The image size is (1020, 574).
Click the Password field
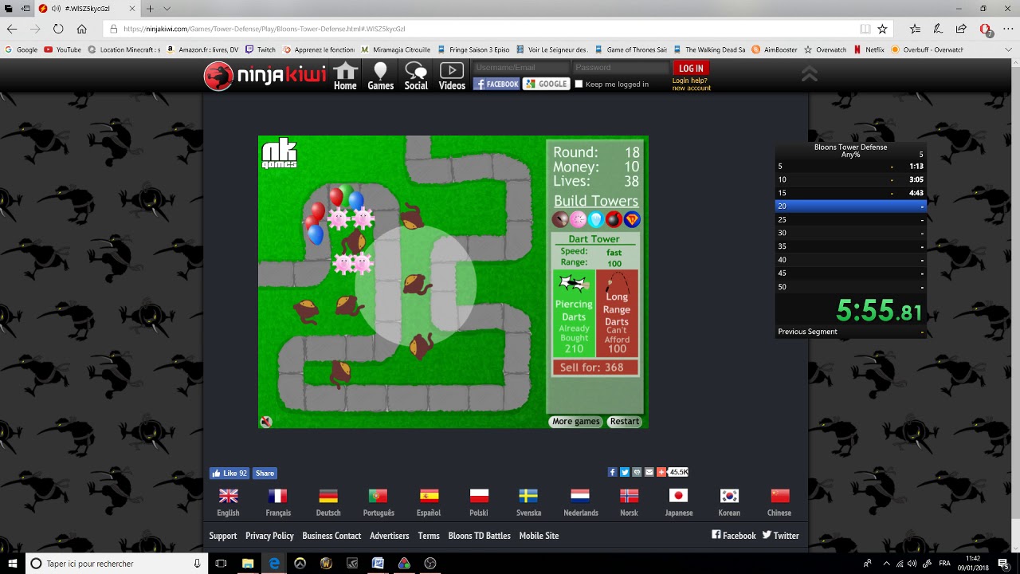pos(621,68)
